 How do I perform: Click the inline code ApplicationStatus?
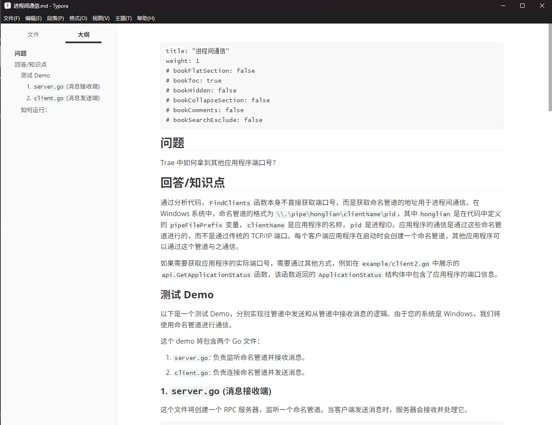[350, 275]
